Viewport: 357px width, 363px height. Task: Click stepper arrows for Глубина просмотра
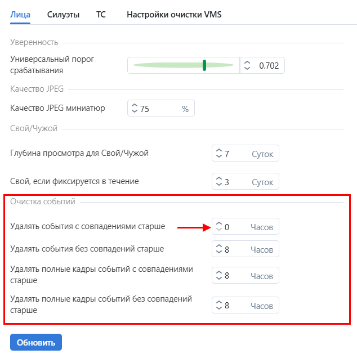218,154
